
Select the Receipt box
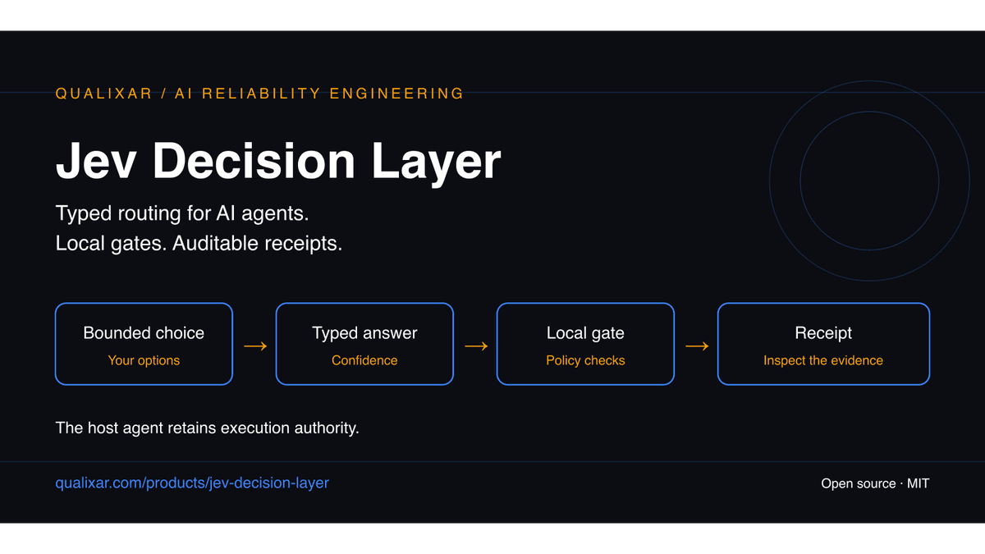tap(823, 344)
